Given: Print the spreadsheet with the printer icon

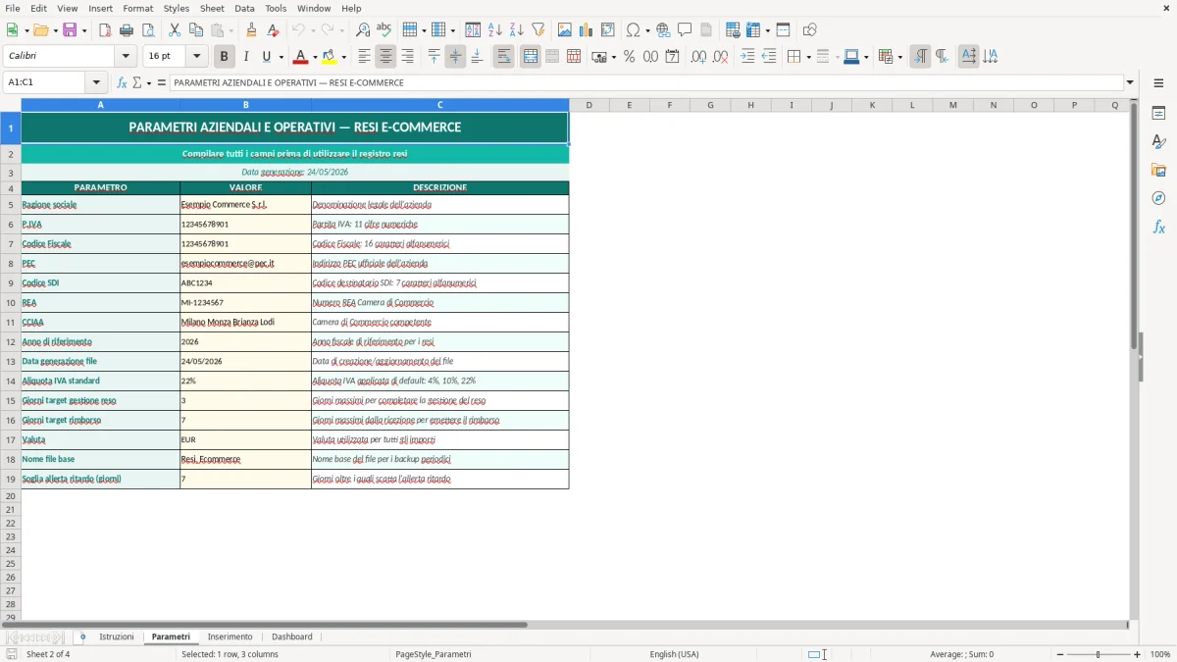Looking at the screenshot, I should click(x=127, y=30).
